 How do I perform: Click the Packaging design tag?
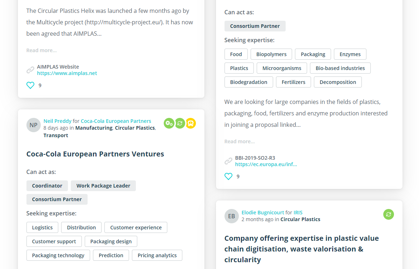(111, 241)
